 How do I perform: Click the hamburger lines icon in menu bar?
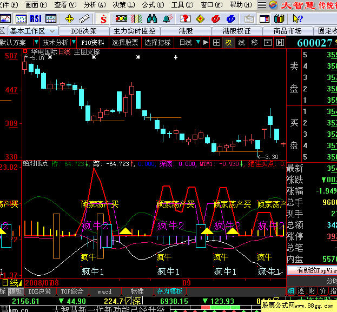click(262, 5)
